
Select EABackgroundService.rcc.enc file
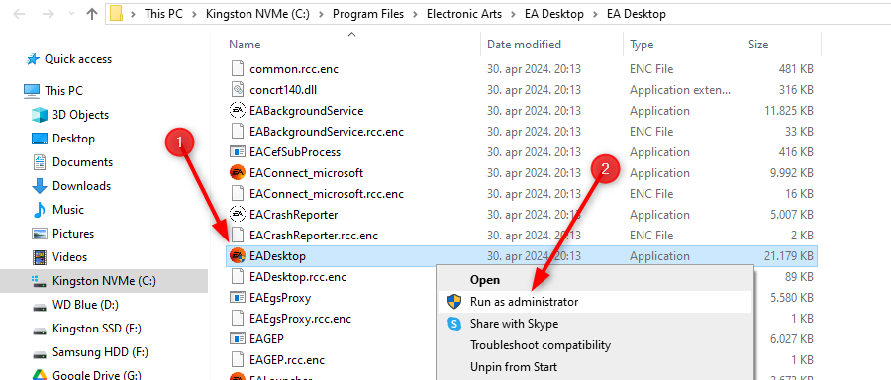[x=326, y=132]
